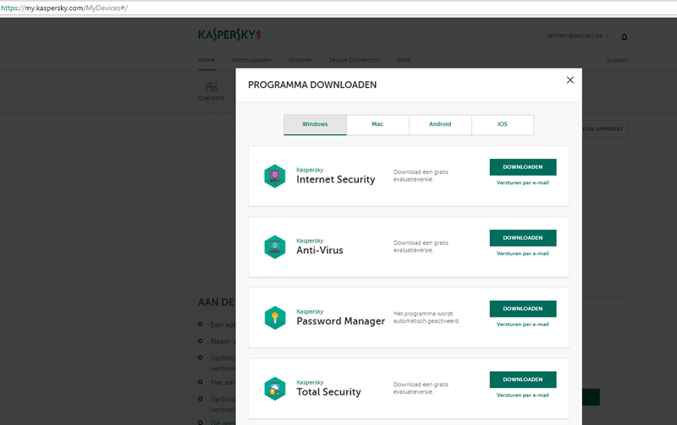The width and height of the screenshot is (677, 425).
Task: Click the Total Security product icon
Action: coord(274,389)
